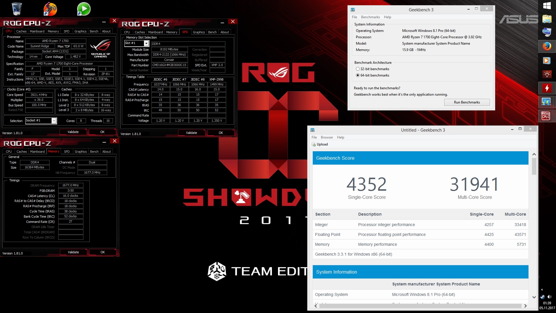
Task: Open the Bench tab in the SPD window
Action: coord(212,32)
